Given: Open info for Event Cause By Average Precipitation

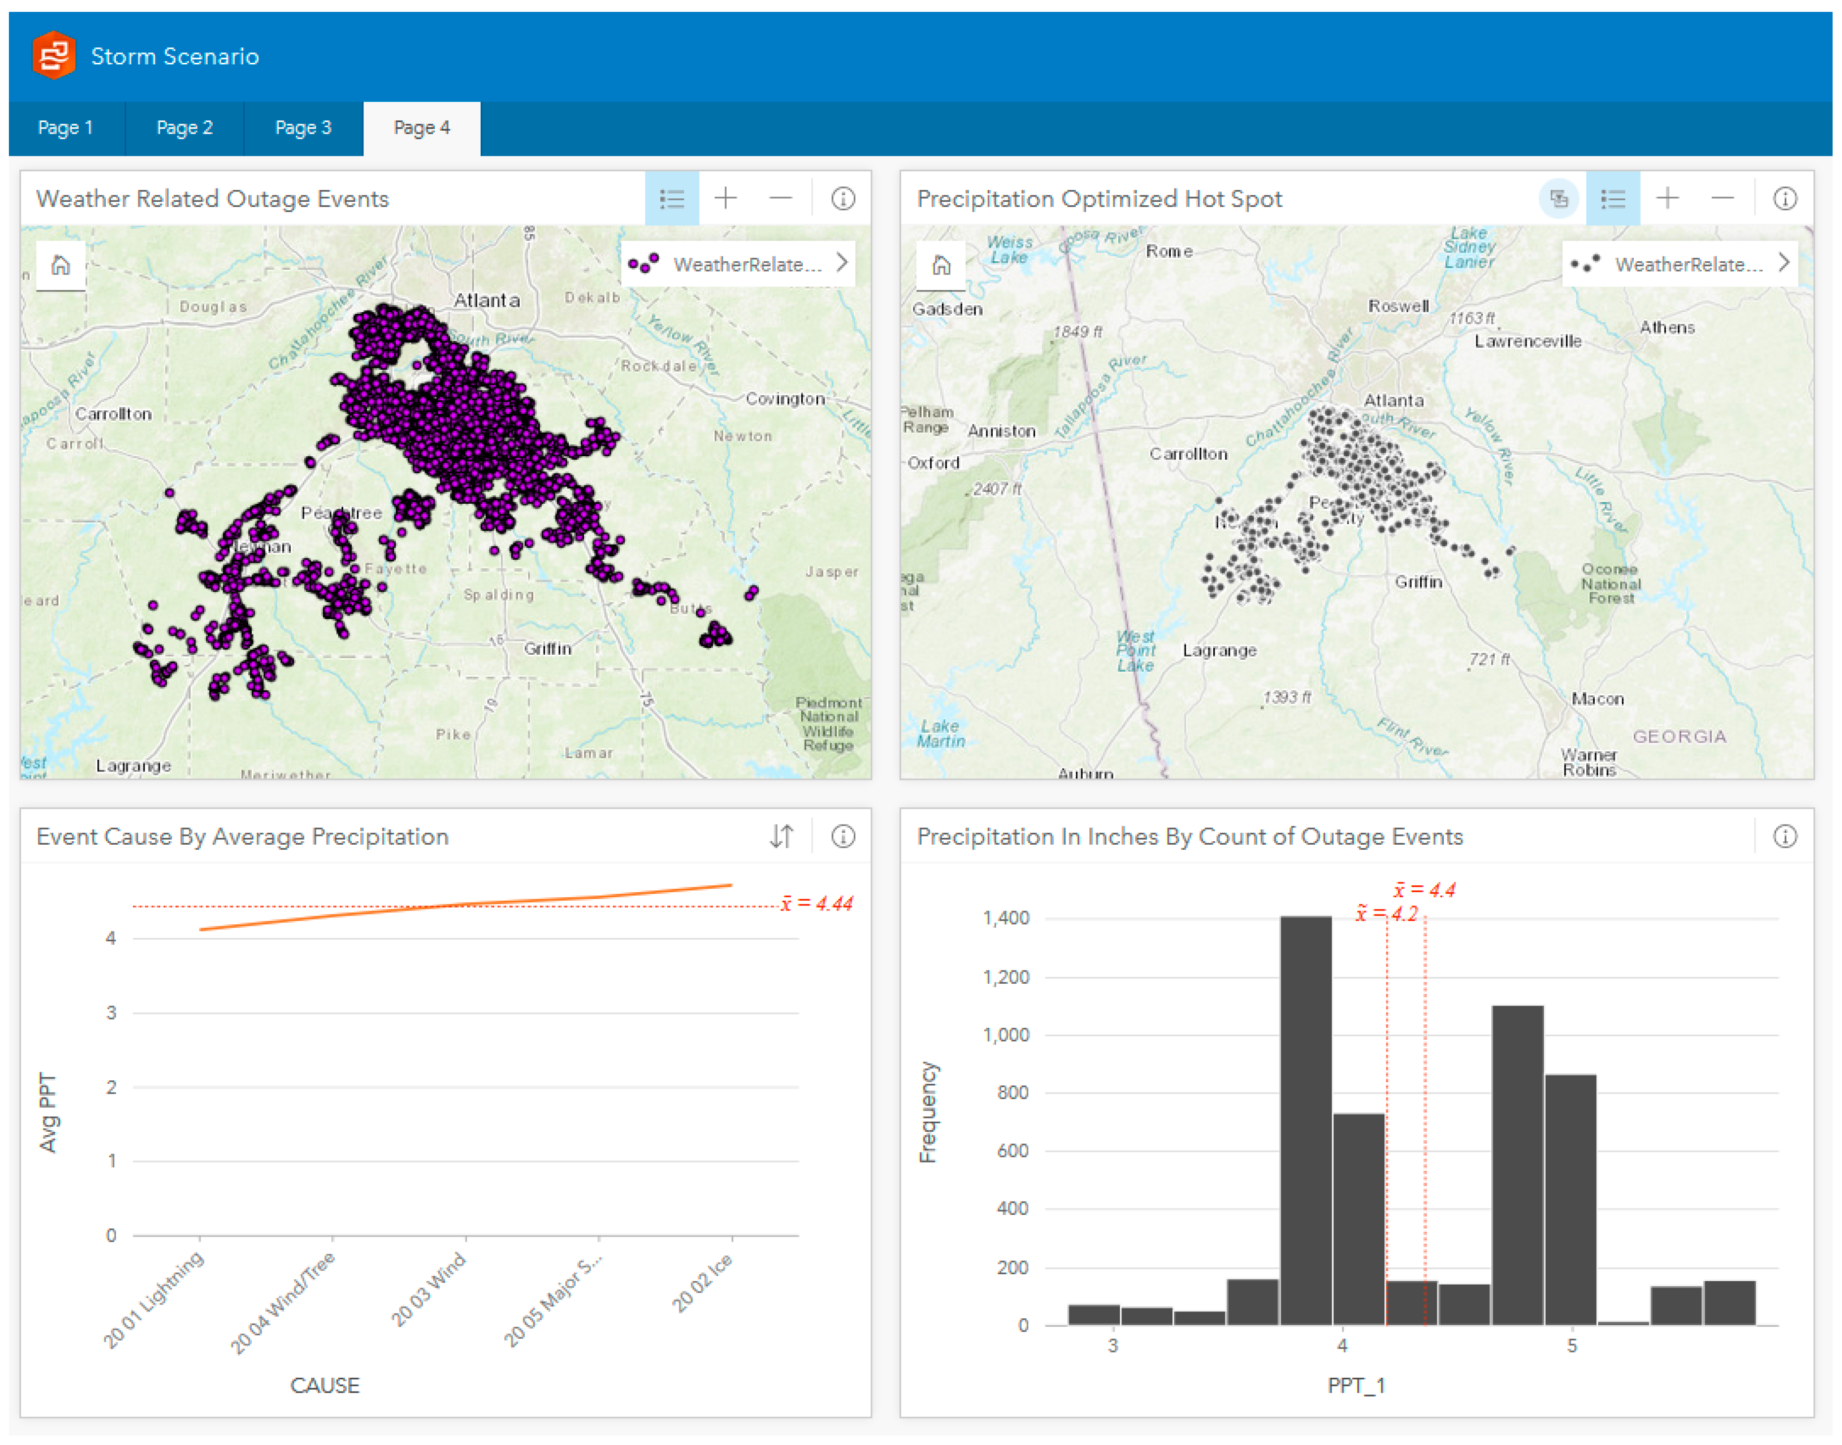Looking at the screenshot, I should click(x=842, y=836).
